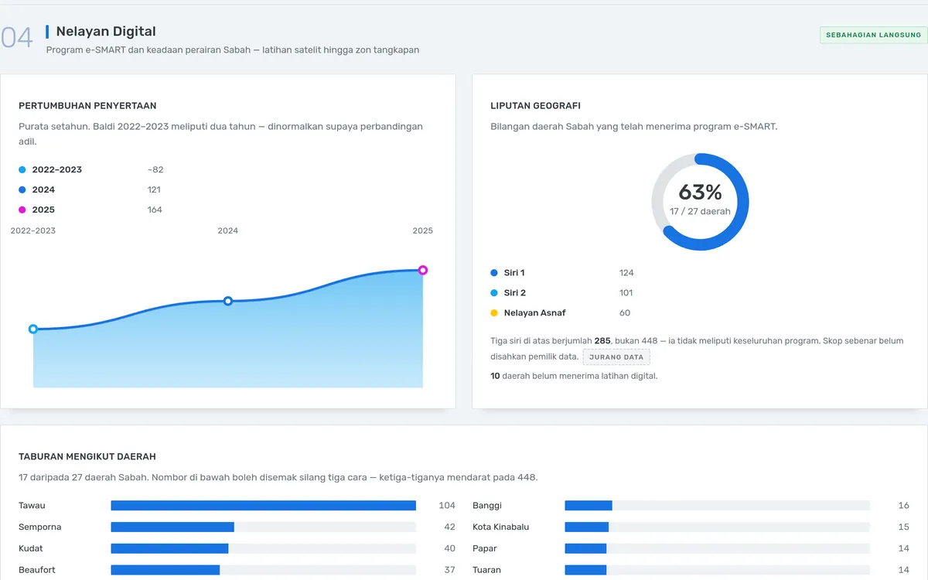This screenshot has width=928, height=580.
Task: Click the light blue 2022–2023 legend dot
Action: (22, 169)
